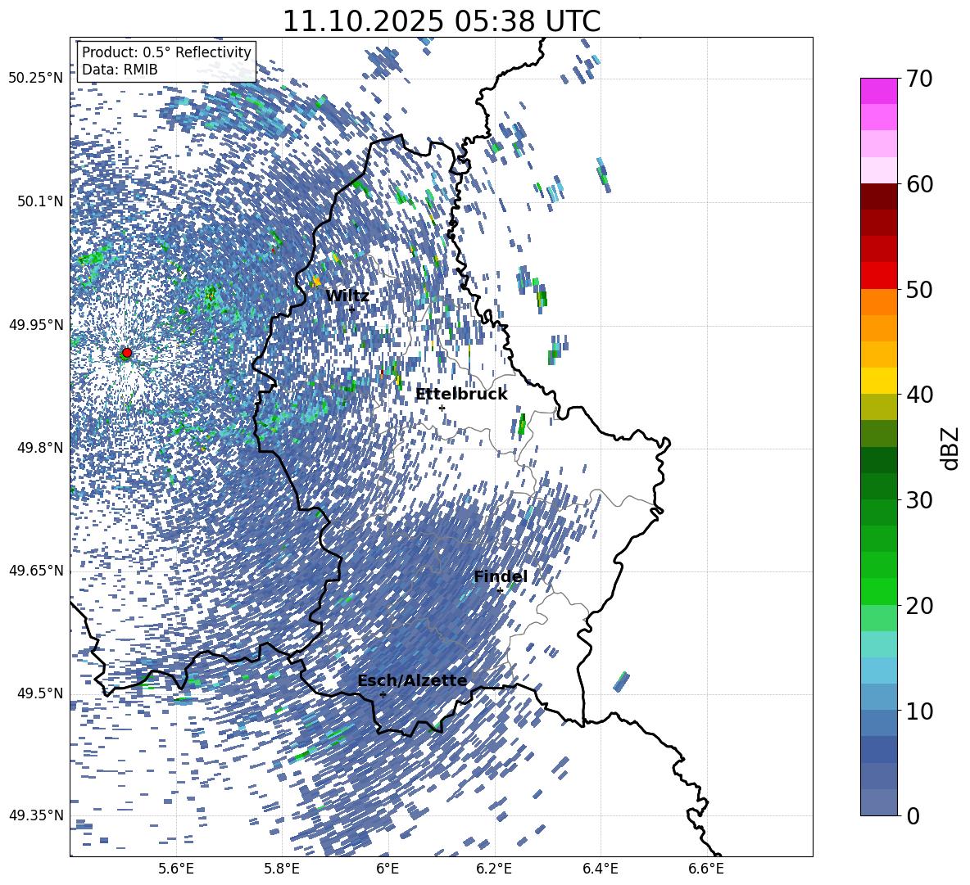Image resolution: width=970 pixels, height=885 pixels.
Task: Click the colorbar value 70
Action: point(919,79)
